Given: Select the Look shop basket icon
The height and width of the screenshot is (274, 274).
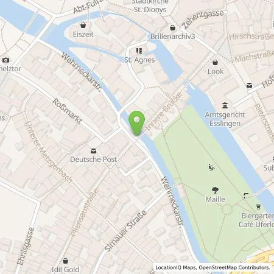Looking at the screenshot, I should click(216, 62).
